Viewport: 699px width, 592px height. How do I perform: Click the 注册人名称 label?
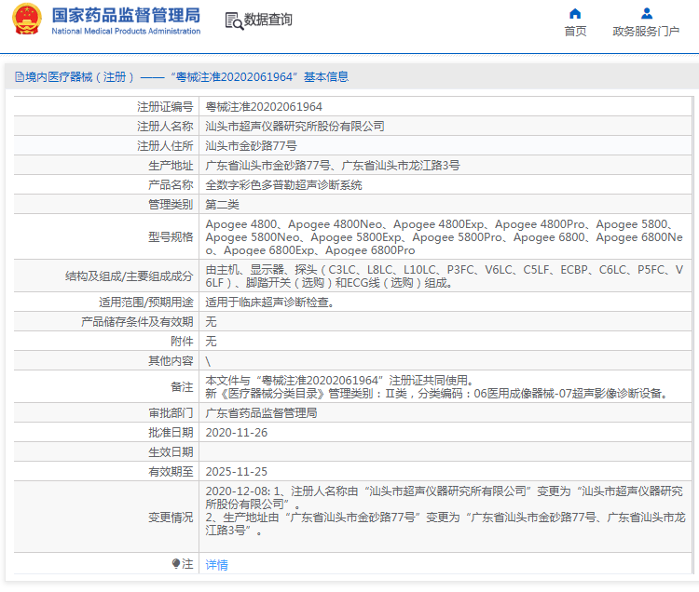click(x=165, y=127)
